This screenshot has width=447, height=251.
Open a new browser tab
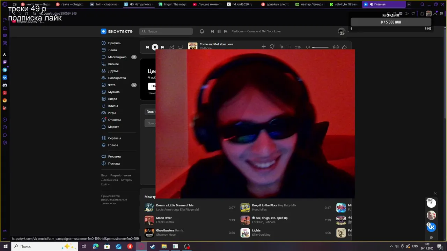click(x=409, y=5)
